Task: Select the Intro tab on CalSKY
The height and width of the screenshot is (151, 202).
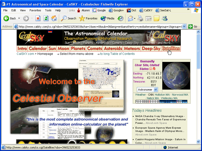Action: [x=22, y=49]
